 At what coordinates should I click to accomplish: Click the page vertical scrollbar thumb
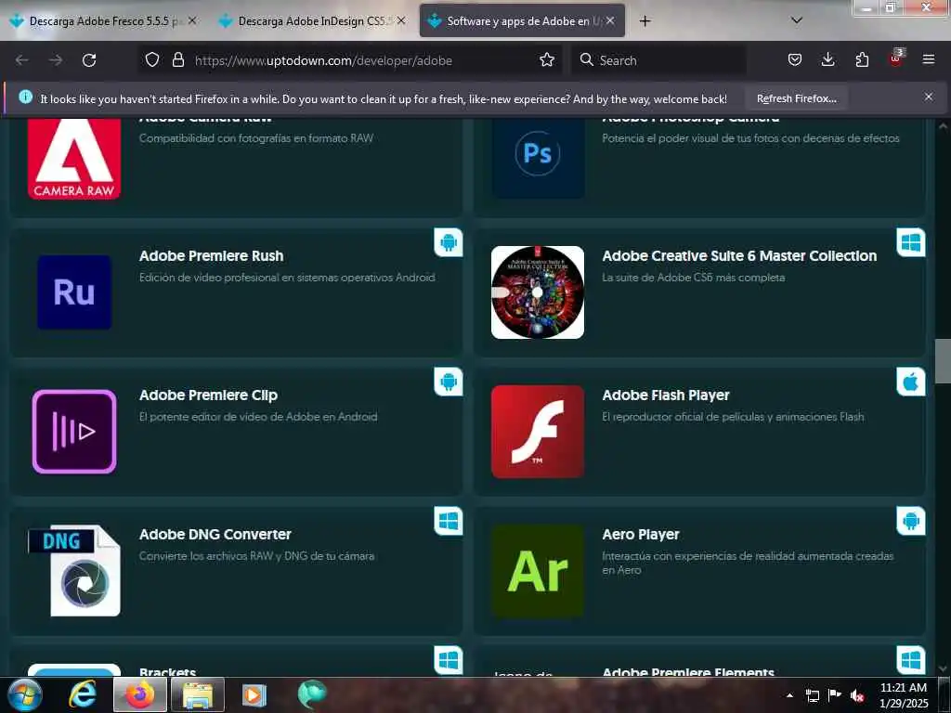[x=943, y=361]
